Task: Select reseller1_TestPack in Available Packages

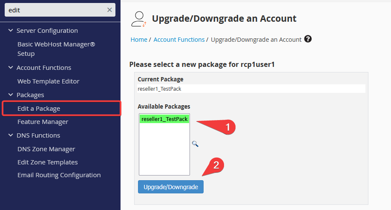Action: 164,119
